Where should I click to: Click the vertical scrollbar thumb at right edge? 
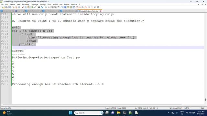205,100
